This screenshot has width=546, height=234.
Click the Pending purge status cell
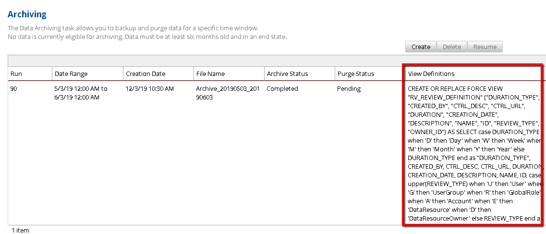pyautogui.click(x=349, y=89)
